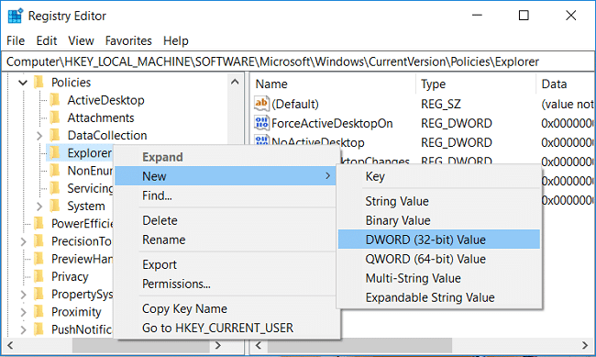
Task: Click the PowerEfficiency folder icon
Action: click(x=39, y=223)
